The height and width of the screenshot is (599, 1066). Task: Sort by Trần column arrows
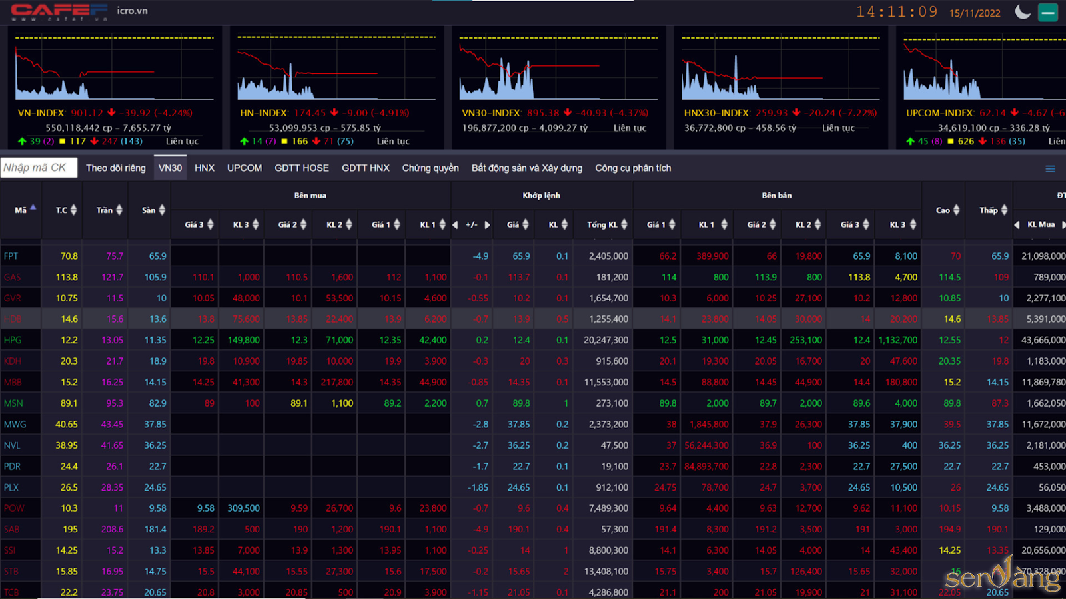tap(119, 210)
